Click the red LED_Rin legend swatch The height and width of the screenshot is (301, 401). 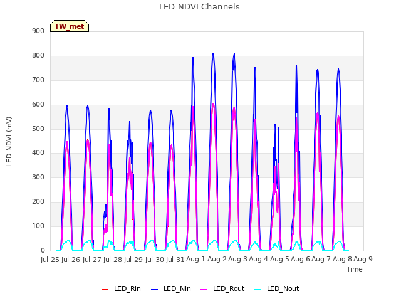[x=105, y=290]
